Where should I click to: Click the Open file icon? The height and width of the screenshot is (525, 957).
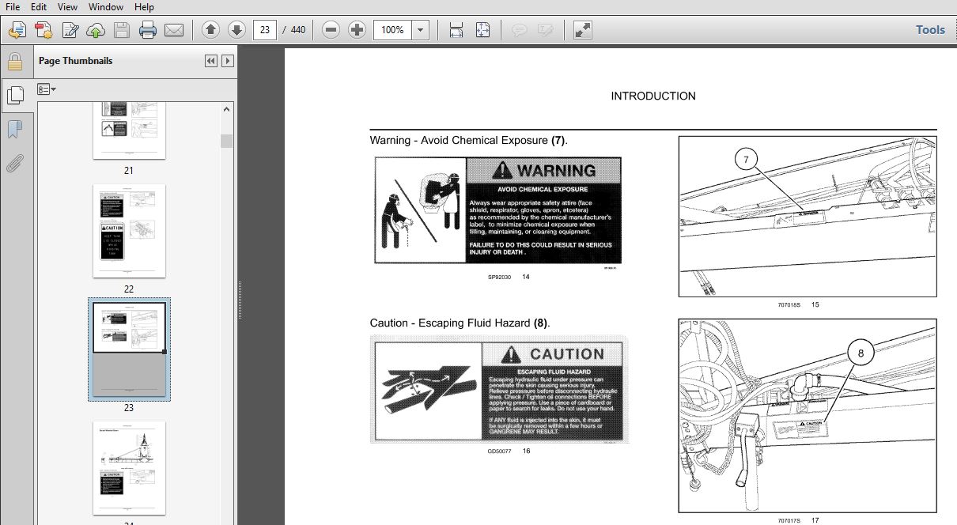click(17, 30)
